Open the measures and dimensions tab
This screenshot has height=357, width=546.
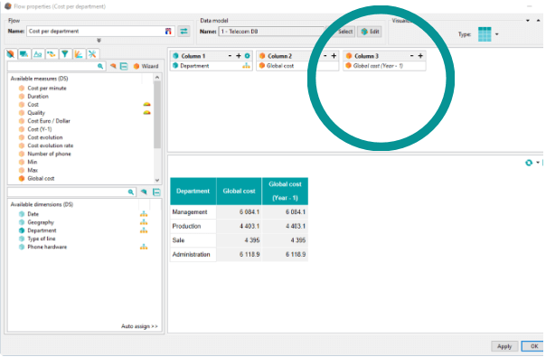tap(11, 54)
